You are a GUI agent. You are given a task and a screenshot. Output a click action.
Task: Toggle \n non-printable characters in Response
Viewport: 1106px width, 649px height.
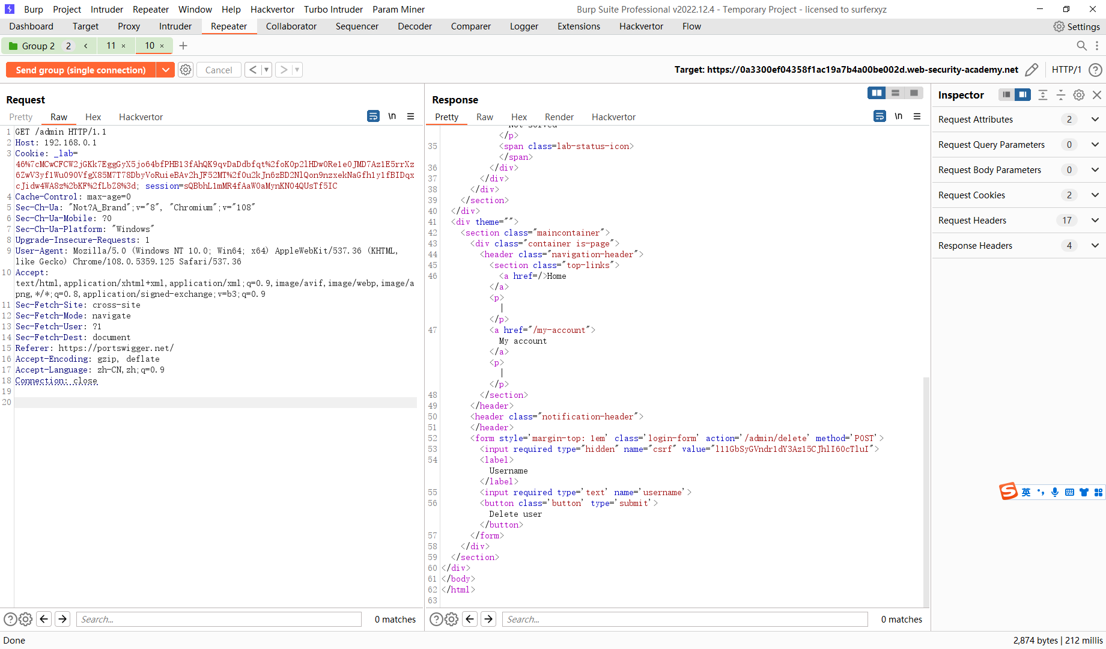[x=899, y=116]
